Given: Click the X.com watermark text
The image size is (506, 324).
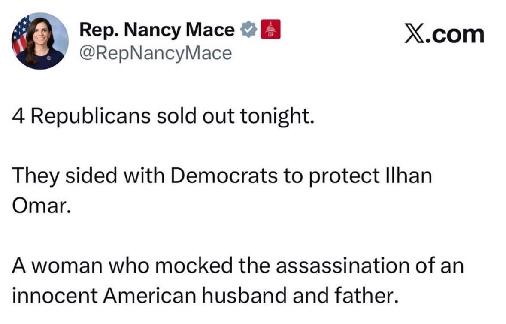Looking at the screenshot, I should [444, 34].
